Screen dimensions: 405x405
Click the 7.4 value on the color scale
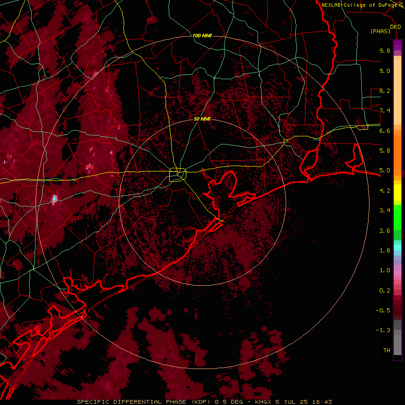click(x=385, y=111)
